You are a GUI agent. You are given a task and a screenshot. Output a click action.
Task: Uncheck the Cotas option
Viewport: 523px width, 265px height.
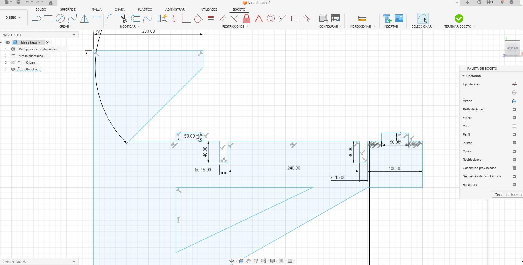click(514, 151)
